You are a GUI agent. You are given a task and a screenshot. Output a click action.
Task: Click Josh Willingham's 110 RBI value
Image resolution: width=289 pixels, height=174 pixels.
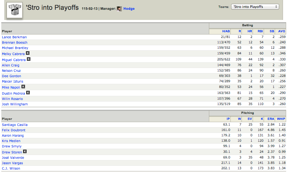coord(261,104)
